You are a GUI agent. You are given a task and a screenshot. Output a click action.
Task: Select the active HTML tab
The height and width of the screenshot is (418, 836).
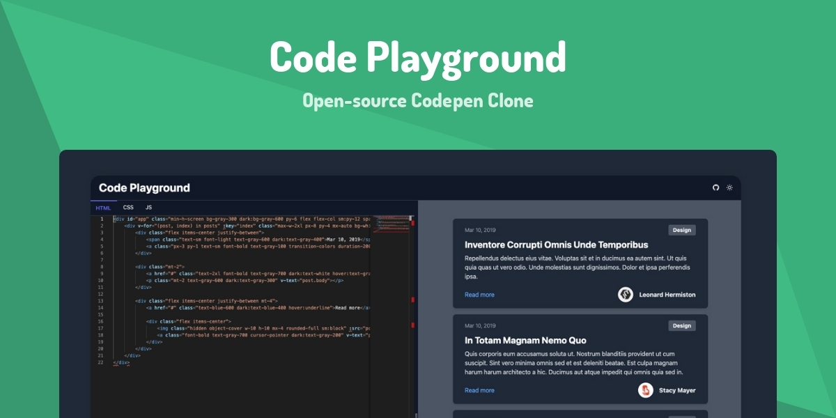(x=103, y=207)
